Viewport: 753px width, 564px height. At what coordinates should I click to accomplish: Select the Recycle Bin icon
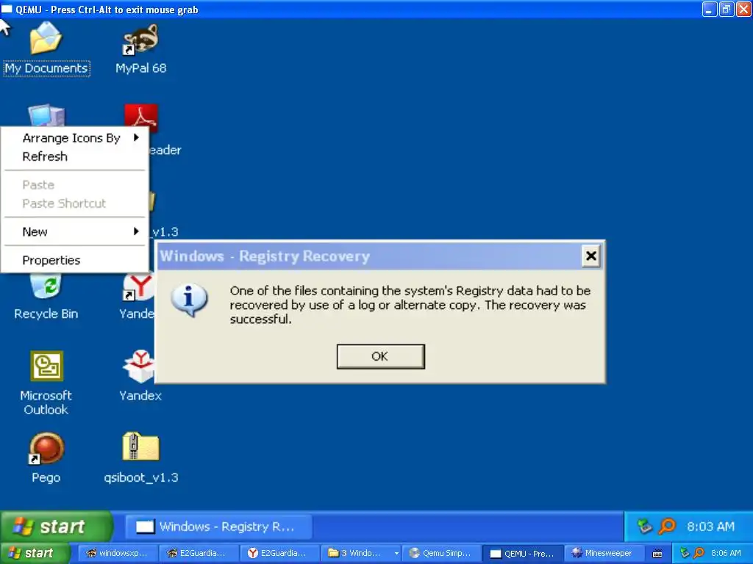(x=46, y=286)
